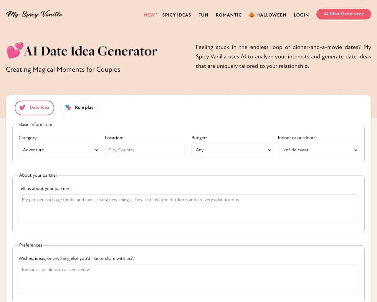This screenshot has width=377, height=302.
Task: Open the Spicy Ideas menu item
Action: pos(176,15)
